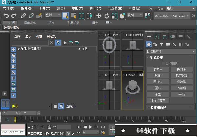The width and height of the screenshot is (197, 137).
Task: Choose Rectangular Selection Region tool
Action: click(x=82, y=16)
